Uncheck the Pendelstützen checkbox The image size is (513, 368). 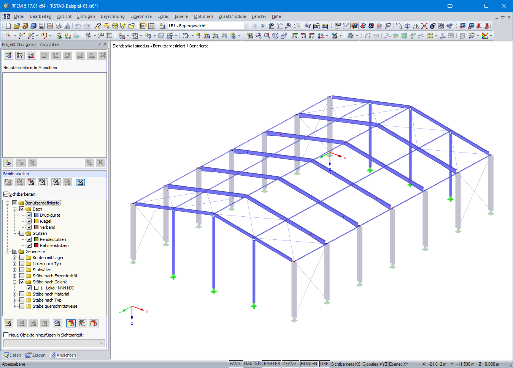point(29,239)
